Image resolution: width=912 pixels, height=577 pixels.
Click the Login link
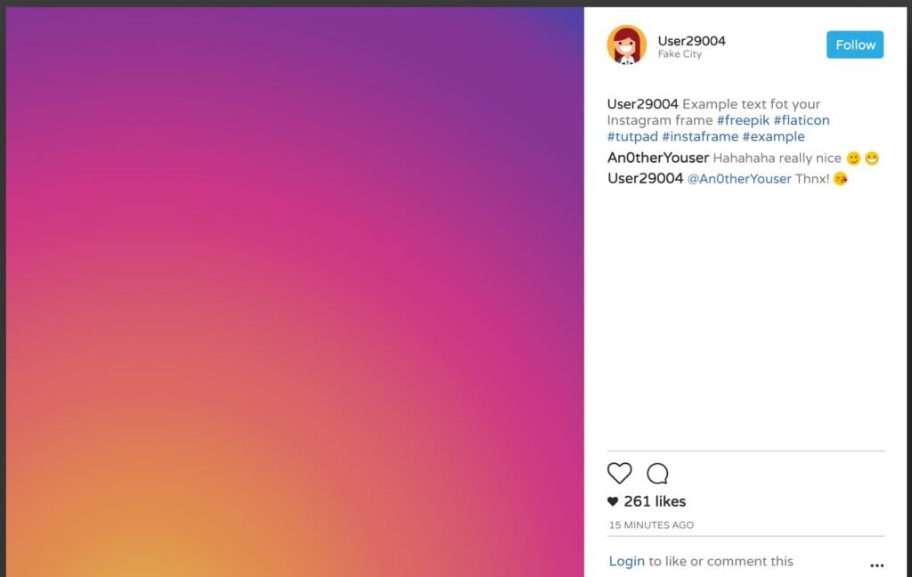626,561
